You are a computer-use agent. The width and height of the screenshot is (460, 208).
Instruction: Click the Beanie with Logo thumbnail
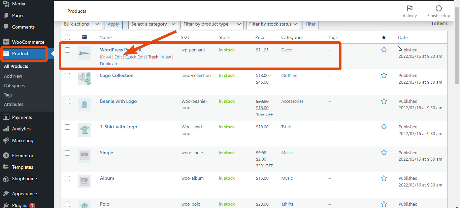(x=85, y=105)
